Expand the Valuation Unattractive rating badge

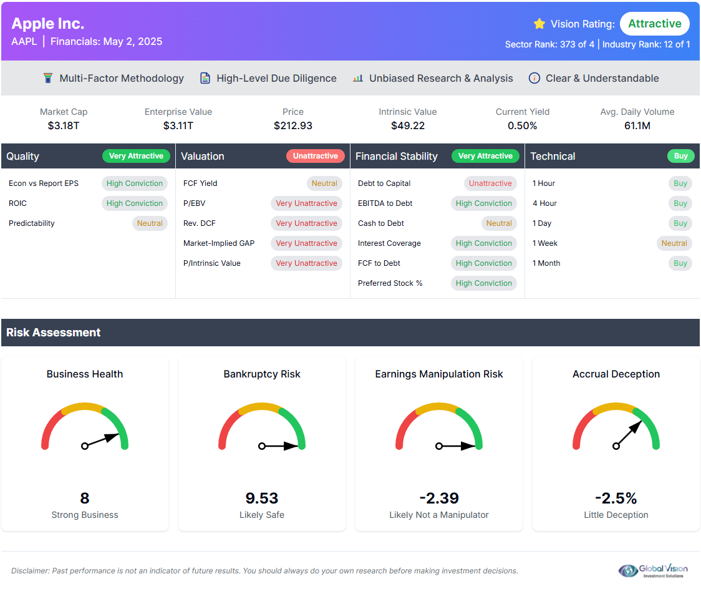click(x=316, y=156)
